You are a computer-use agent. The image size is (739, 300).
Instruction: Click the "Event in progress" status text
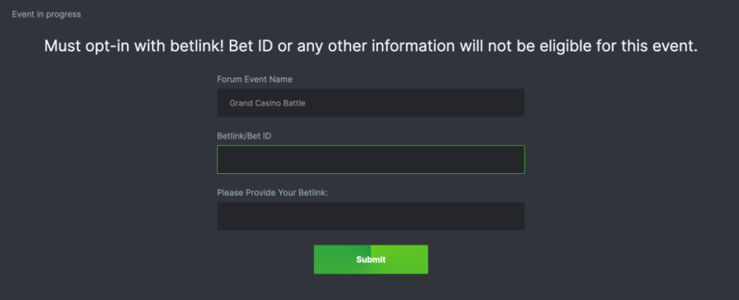47,14
